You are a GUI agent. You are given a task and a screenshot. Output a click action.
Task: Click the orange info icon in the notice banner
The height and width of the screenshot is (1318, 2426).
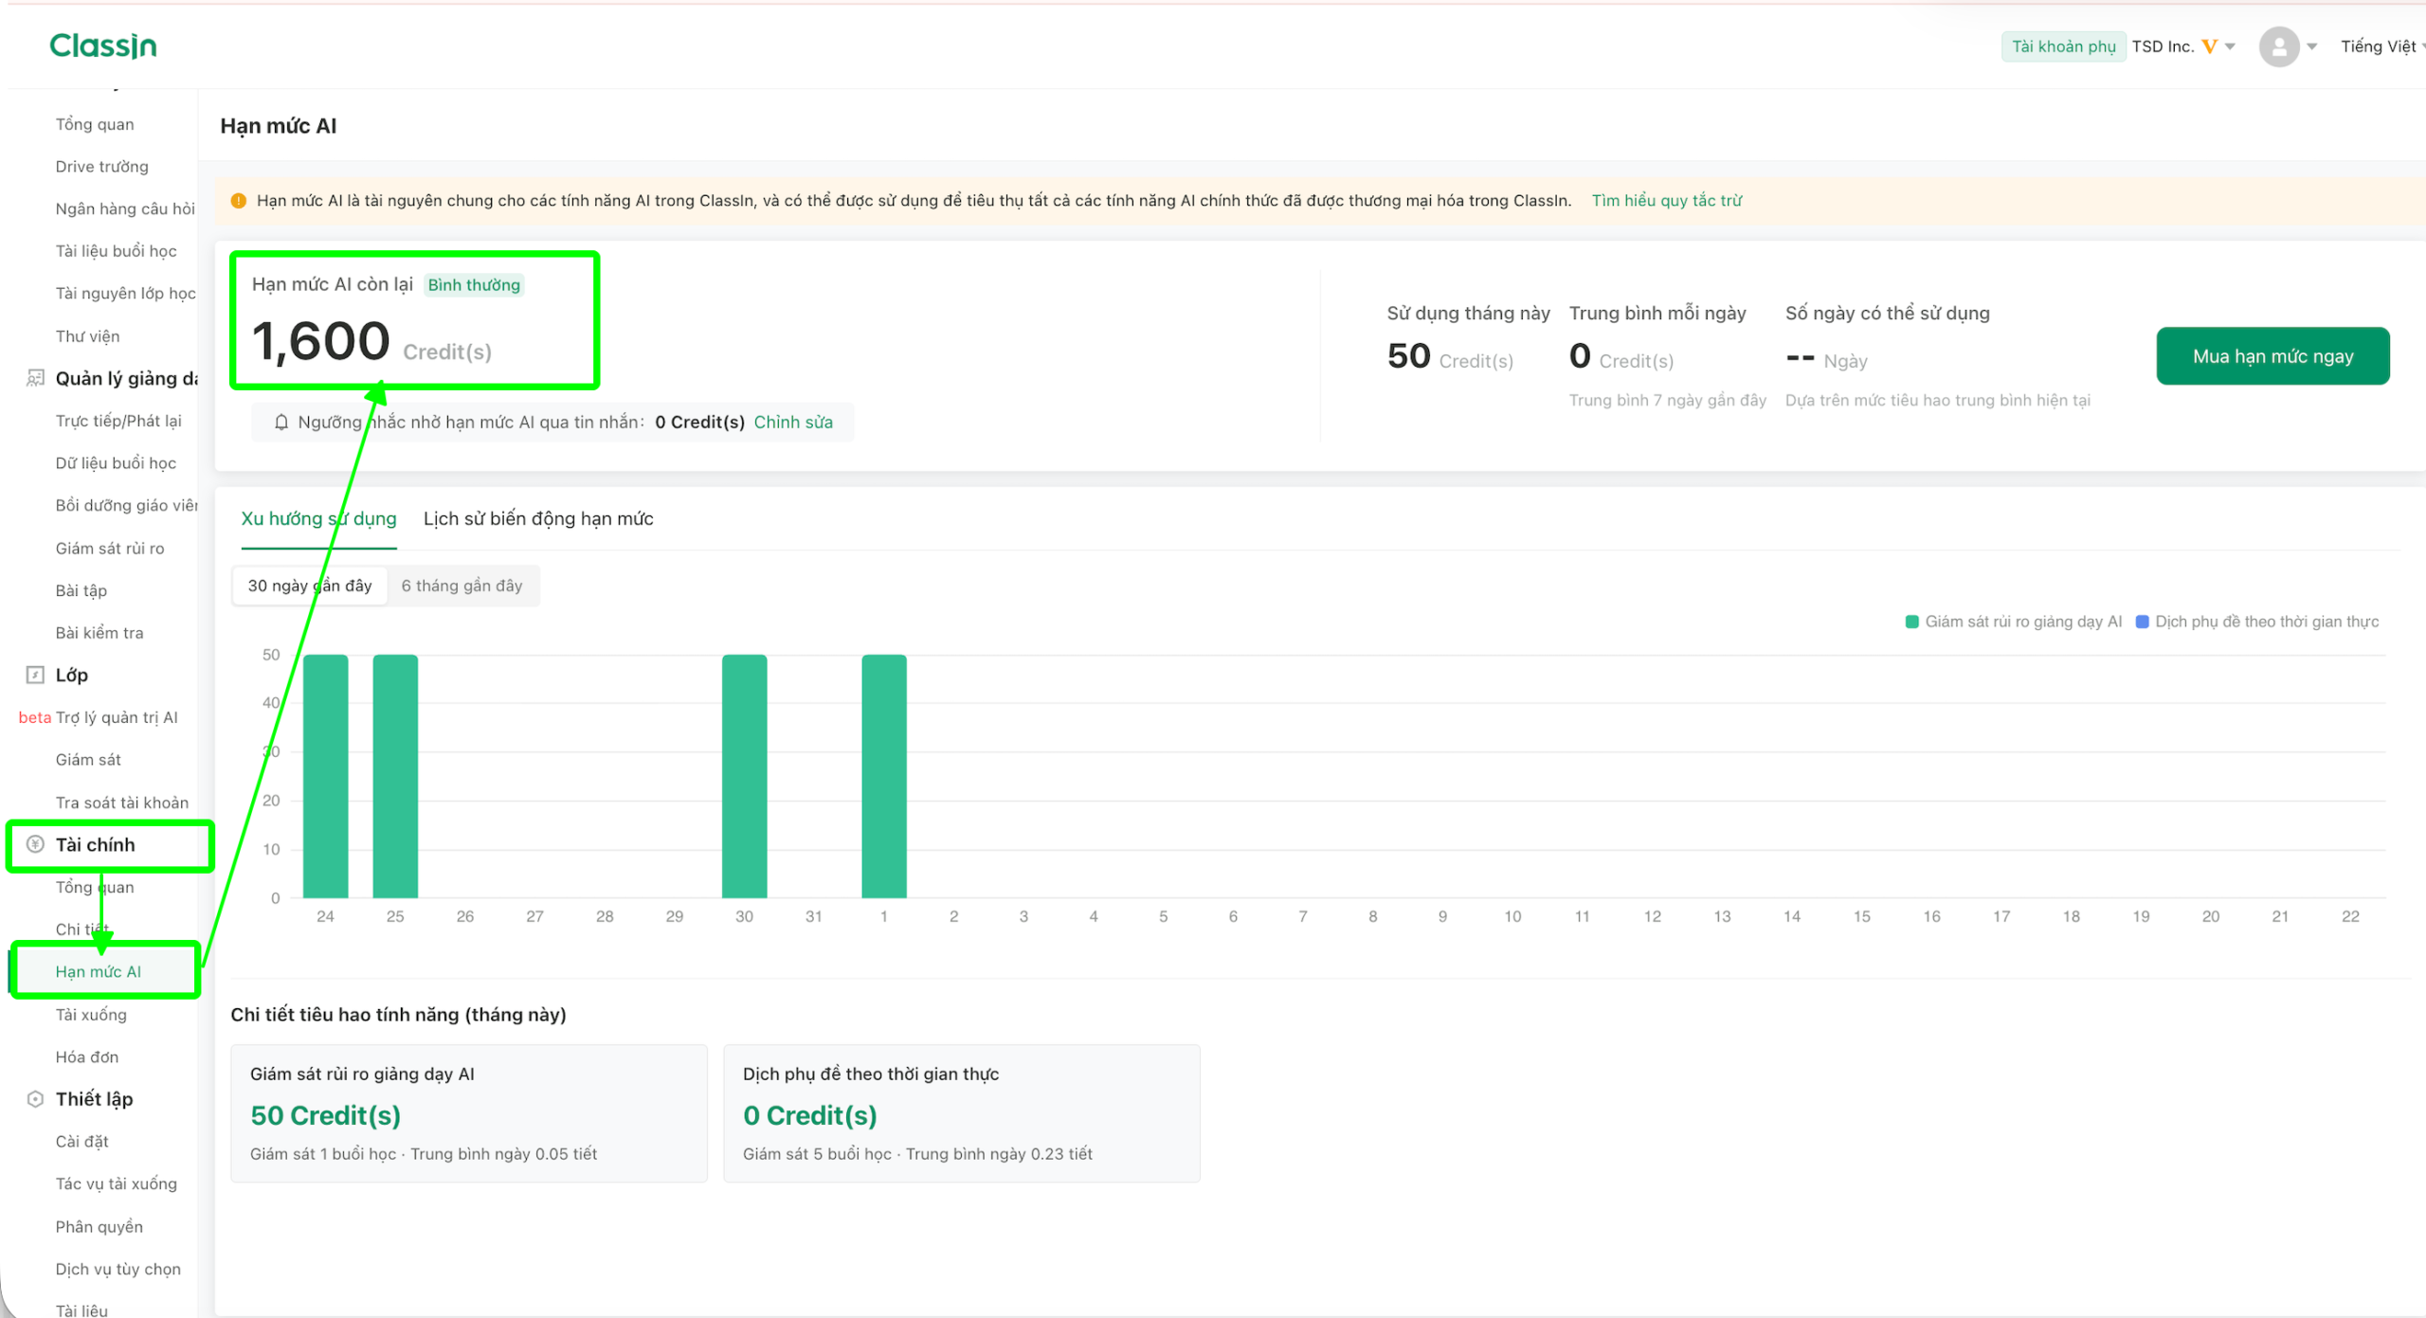pyautogui.click(x=239, y=201)
